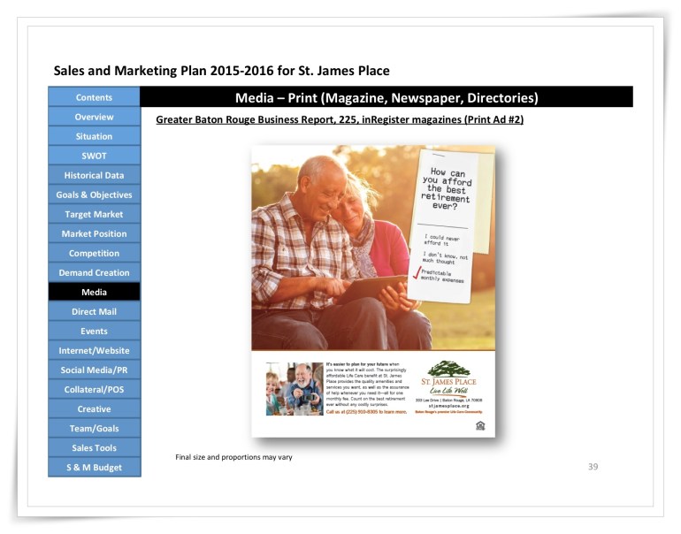
Task: Click the small seniors photo thumbnail in ad
Action: click(x=294, y=388)
